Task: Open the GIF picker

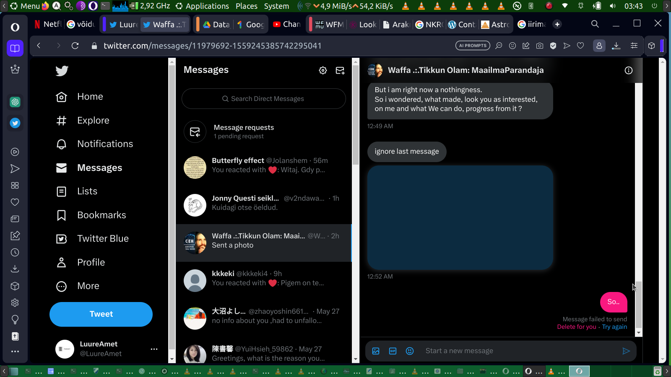Action: click(x=393, y=351)
